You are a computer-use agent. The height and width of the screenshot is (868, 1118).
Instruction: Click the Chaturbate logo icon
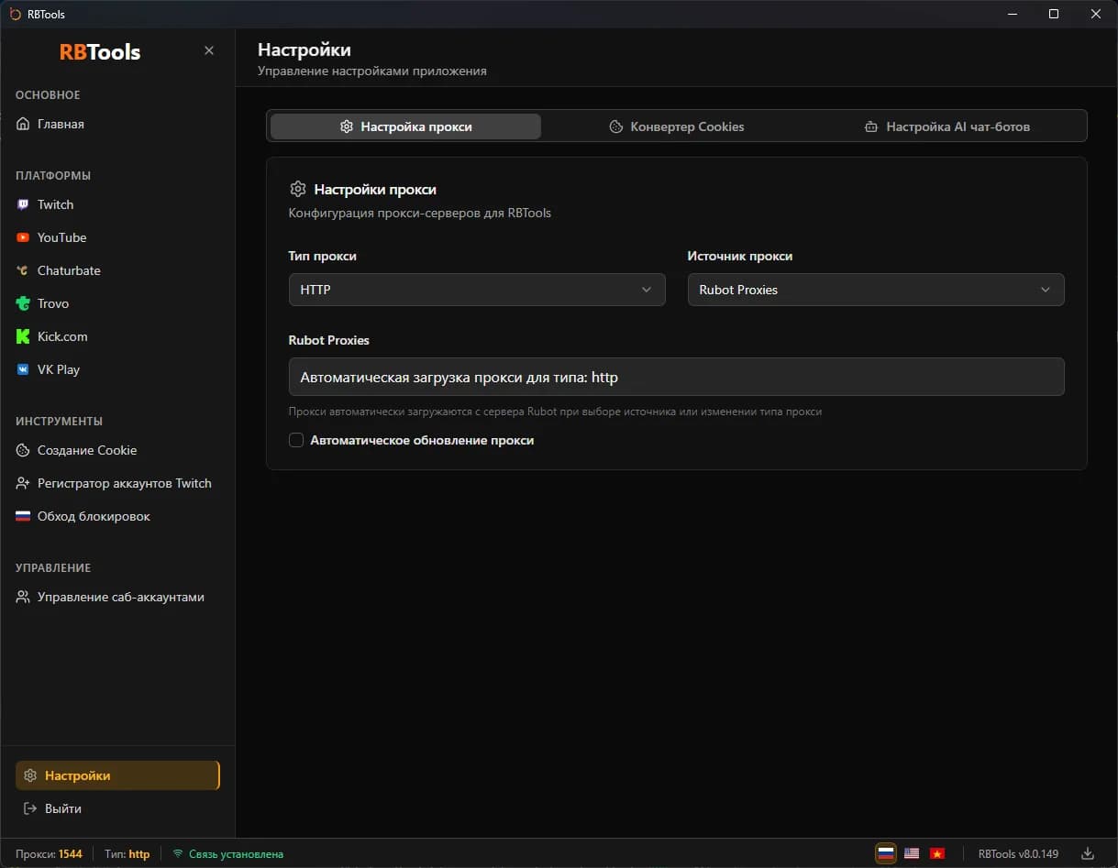click(x=23, y=270)
